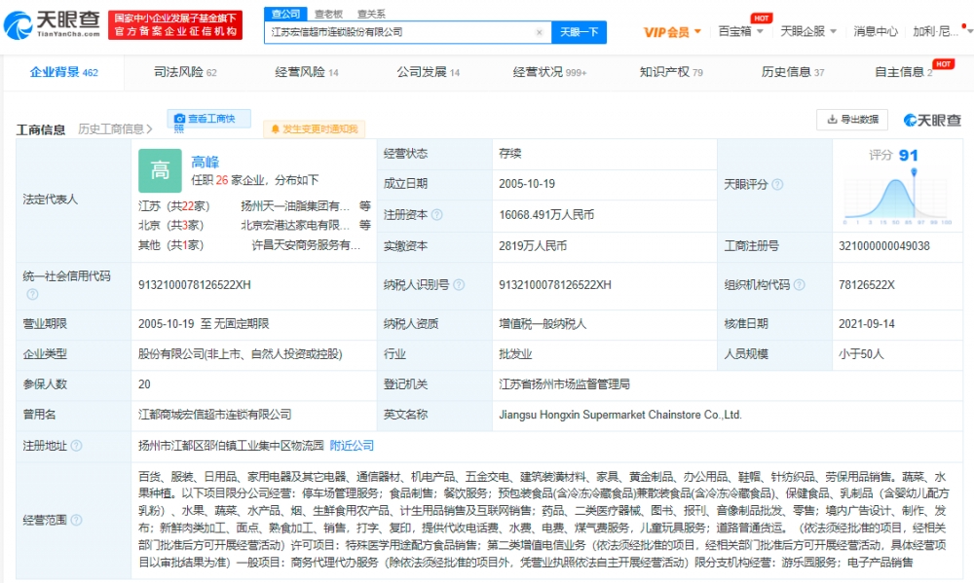The width and height of the screenshot is (974, 583).
Task: Click the approval date 2021-09-14
Action: [x=867, y=323]
